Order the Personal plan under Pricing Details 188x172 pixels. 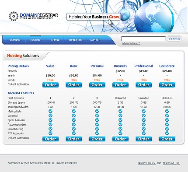(97, 85)
